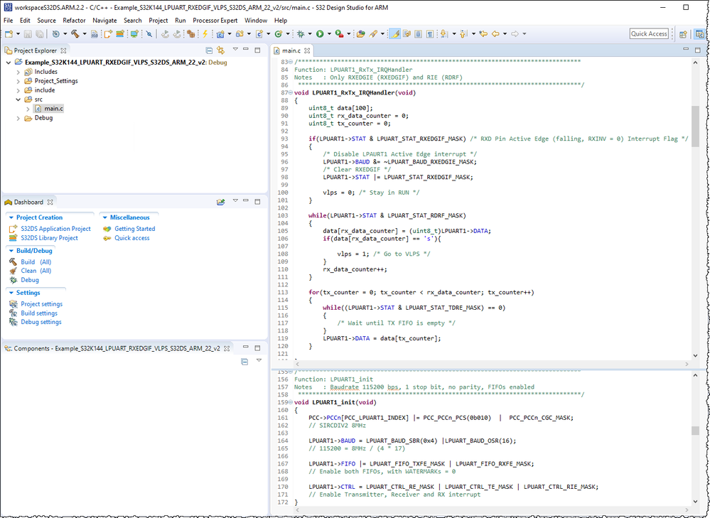The height and width of the screenshot is (518, 710).
Task: Click the C/C++ perspective icon at far right
Action: coord(699,34)
